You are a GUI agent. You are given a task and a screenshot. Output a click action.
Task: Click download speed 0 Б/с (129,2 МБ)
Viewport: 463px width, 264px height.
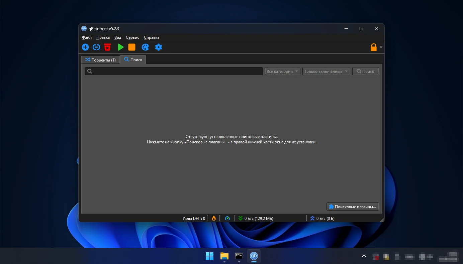click(256, 218)
